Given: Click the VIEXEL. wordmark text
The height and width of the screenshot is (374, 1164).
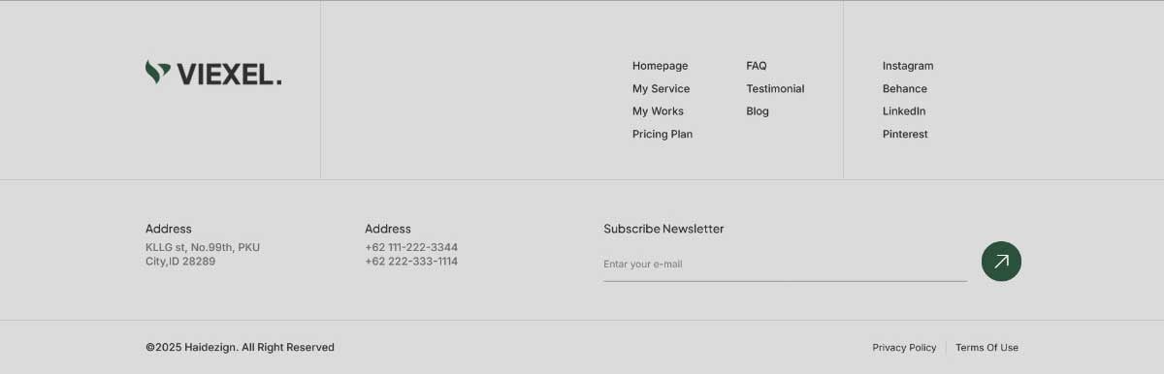Looking at the screenshot, I should tap(229, 74).
